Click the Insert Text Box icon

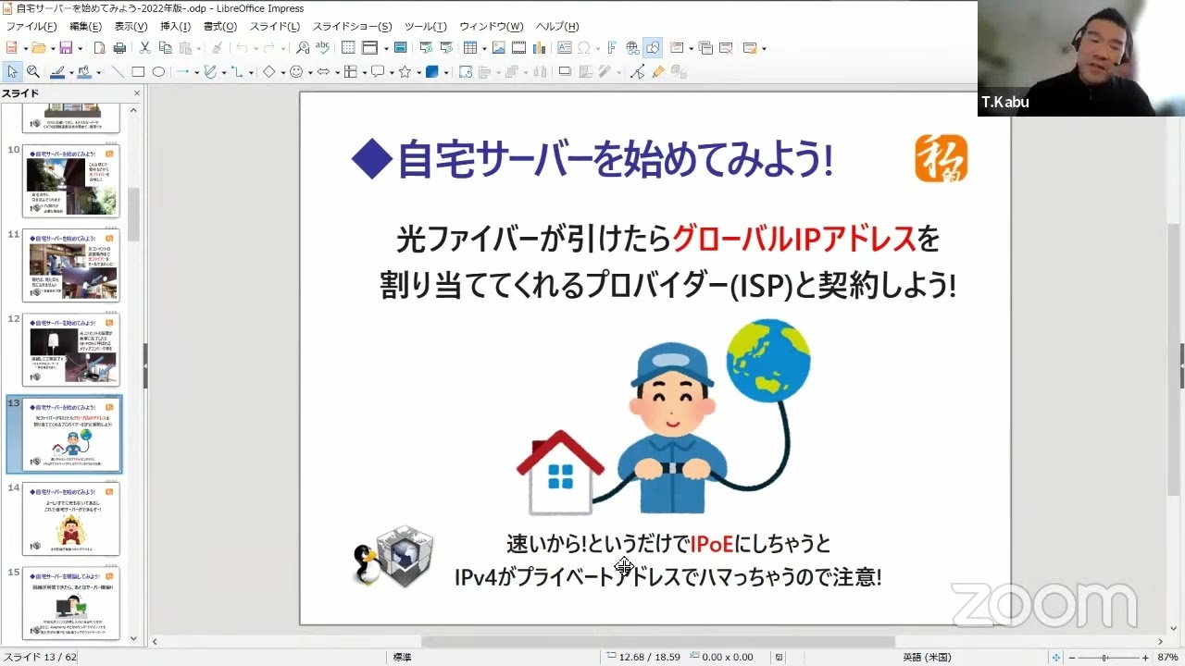tap(564, 48)
